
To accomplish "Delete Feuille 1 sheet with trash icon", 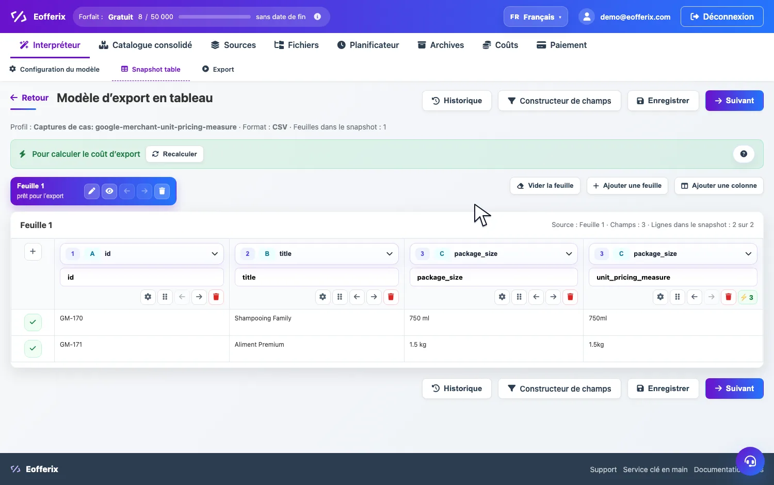I will pyautogui.click(x=162, y=191).
